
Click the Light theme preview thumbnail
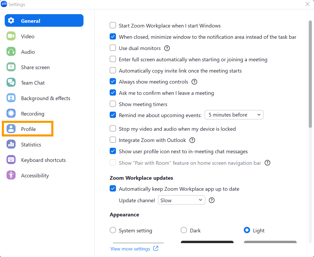point(270,242)
